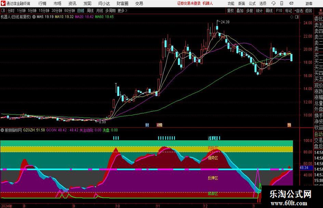Viewport: 323px width, 208px height.
Task: Switch to the 30分钟 period tab
Action: [x=57, y=11]
